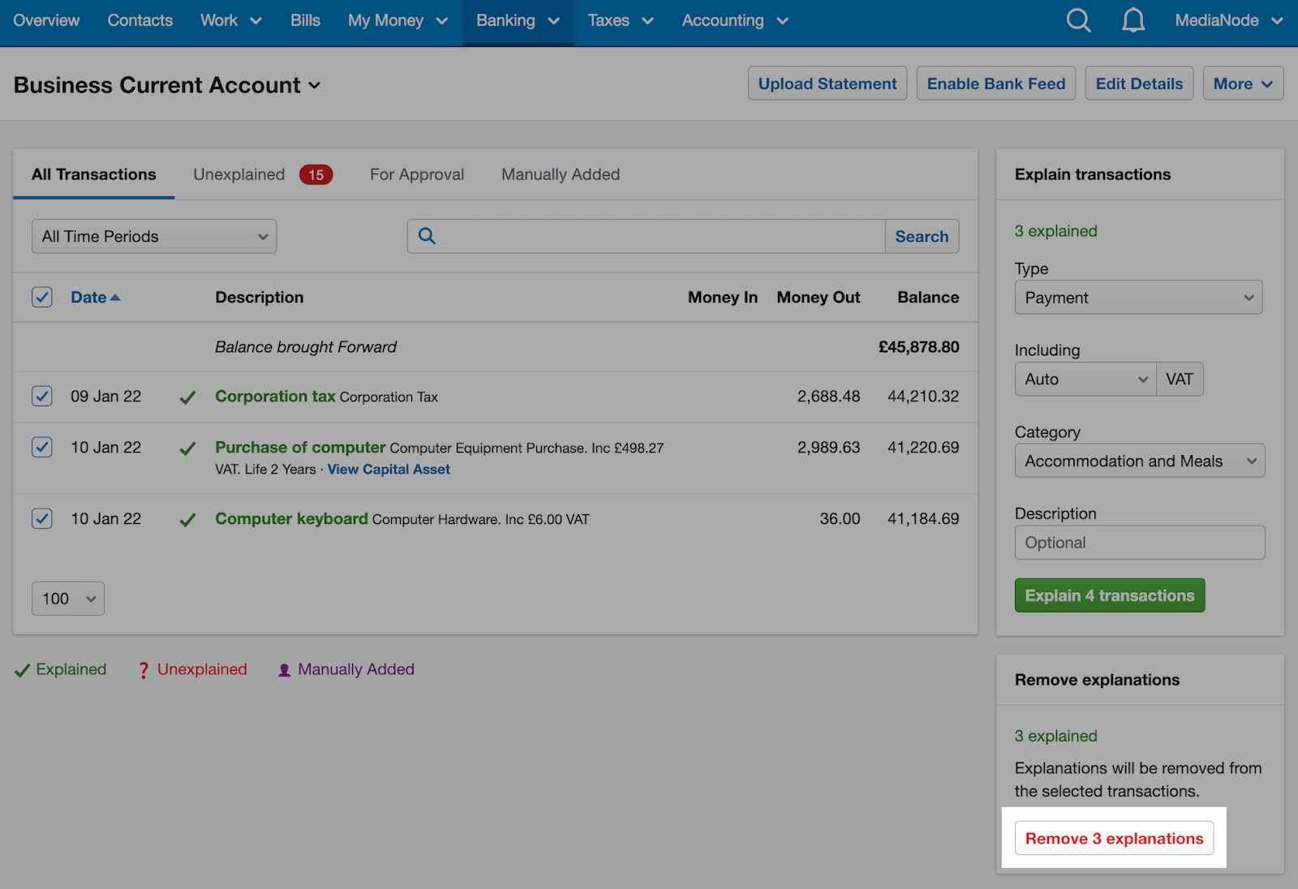The width and height of the screenshot is (1298, 889).
Task: Click the 41,220.69 balance value
Action: coord(923,448)
